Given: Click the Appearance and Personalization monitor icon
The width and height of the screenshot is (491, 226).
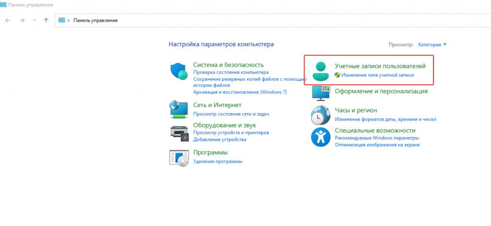Looking at the screenshot, I should 320,92.
